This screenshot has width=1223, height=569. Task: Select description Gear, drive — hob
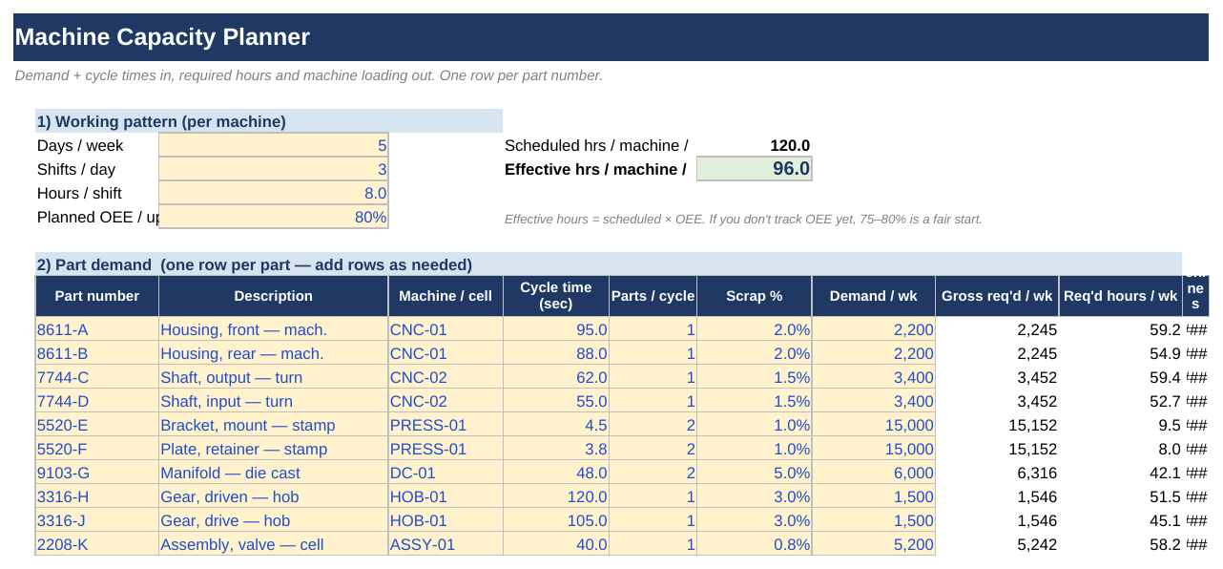tap(273, 520)
